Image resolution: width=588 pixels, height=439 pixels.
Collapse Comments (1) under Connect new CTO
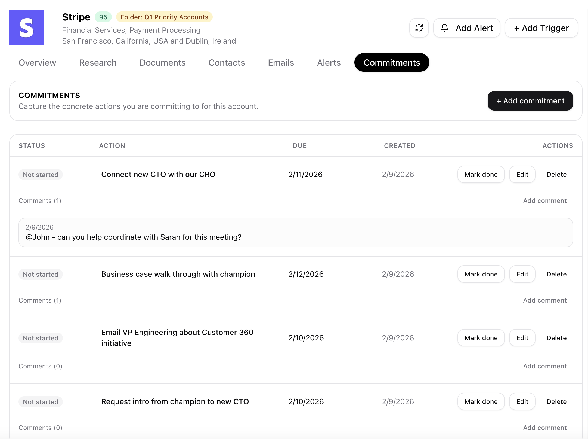coord(40,200)
